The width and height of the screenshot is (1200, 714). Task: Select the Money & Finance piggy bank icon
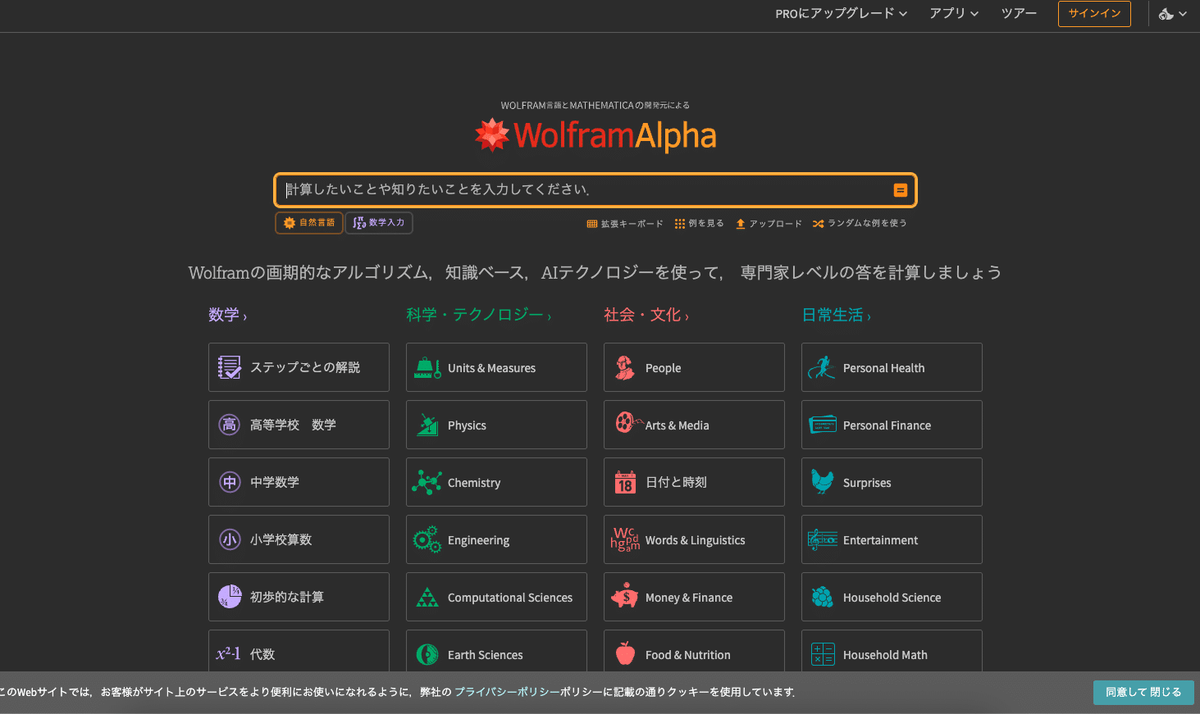click(x=624, y=597)
